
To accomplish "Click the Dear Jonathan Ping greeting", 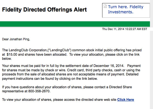I will point(16,39).
